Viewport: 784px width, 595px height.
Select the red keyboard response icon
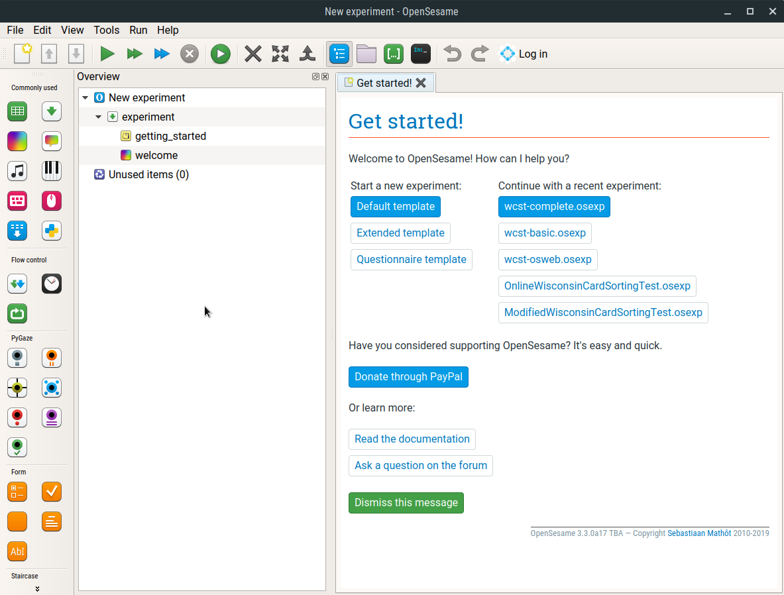[x=17, y=201]
